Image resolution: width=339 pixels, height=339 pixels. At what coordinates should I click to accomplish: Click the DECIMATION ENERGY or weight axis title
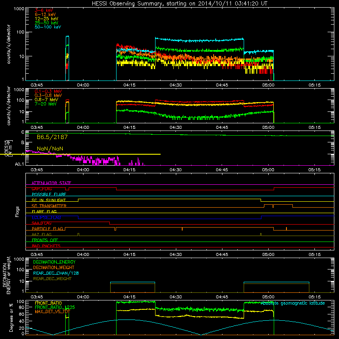click(x=6, y=275)
